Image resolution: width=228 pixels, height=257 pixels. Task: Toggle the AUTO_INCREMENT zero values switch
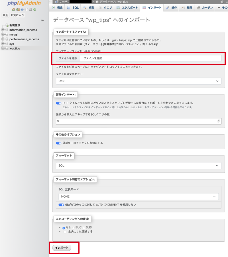(x=61, y=205)
